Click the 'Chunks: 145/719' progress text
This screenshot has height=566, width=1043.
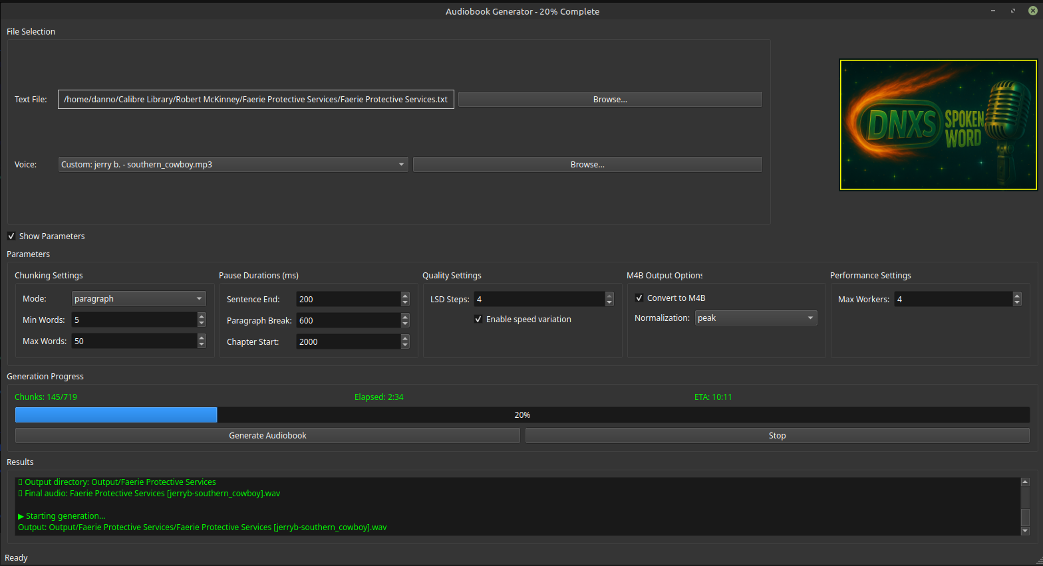click(x=46, y=397)
